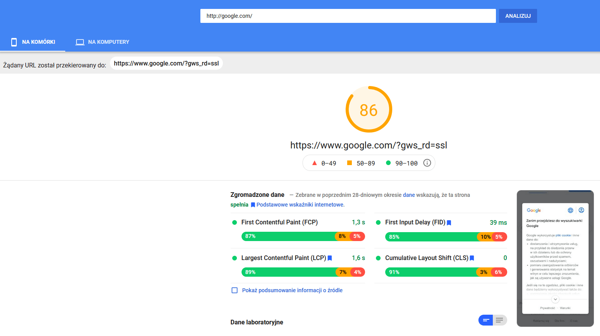Viewport: 600px width, 336px height.
Task: Click bookmark icon next to Cumulative Layout Shift
Action: point(472,258)
